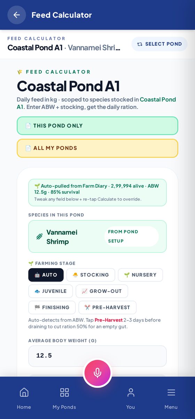Image resolution: width=195 pixels, height=419 pixels.
Task: Open the You profile icon
Action: click(x=131, y=392)
